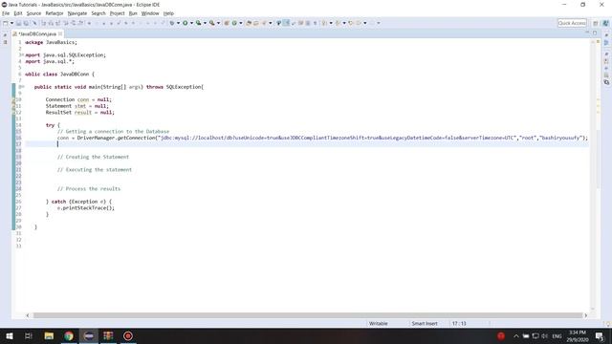This screenshot has width=612, height=344.
Task: Click the Next Annotation toolbar icon
Action: [x=324, y=23]
